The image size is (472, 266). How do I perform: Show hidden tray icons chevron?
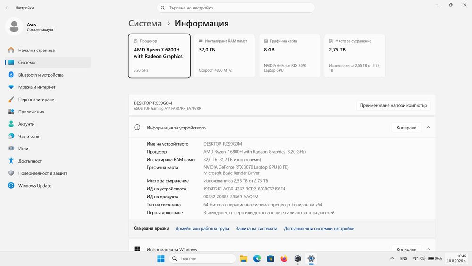coord(392,258)
